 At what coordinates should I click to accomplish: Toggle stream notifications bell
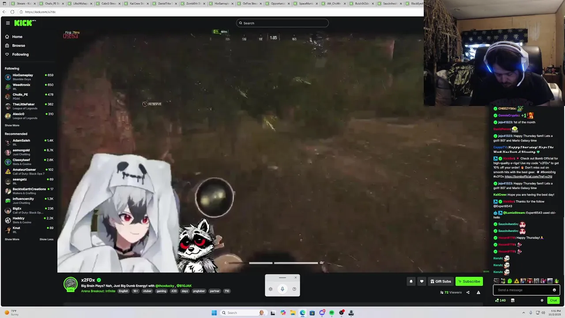point(411,281)
